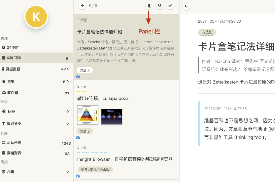Select 本周回顾 in sidebar
The height and width of the screenshot is (182, 275).
tap(37, 58)
